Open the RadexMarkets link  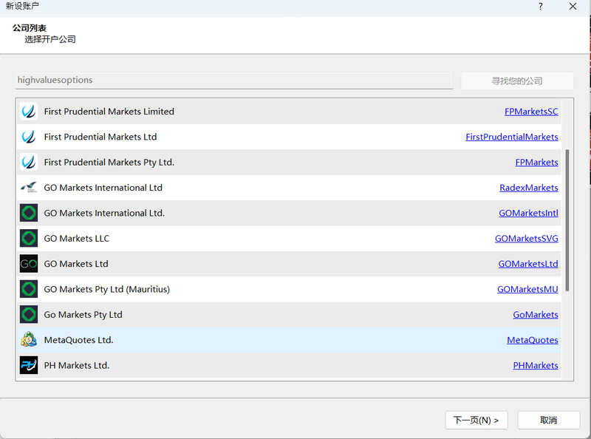point(529,188)
